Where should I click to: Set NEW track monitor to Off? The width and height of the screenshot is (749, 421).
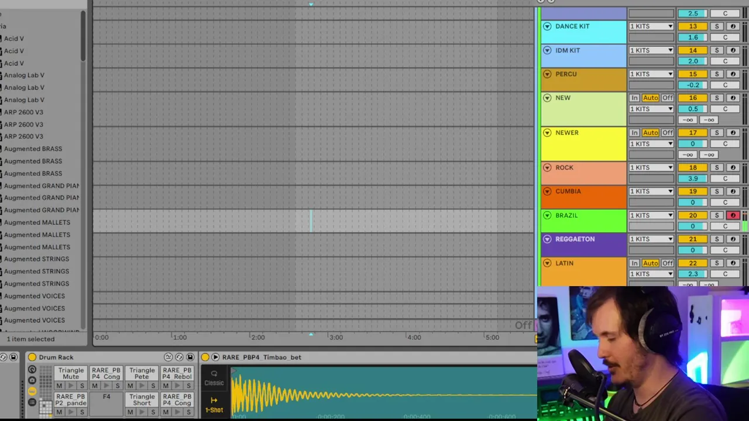point(667,98)
